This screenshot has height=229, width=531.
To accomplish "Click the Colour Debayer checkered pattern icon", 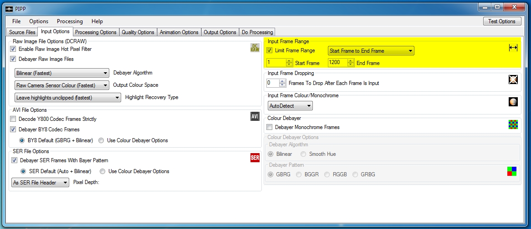I will pyautogui.click(x=513, y=124).
